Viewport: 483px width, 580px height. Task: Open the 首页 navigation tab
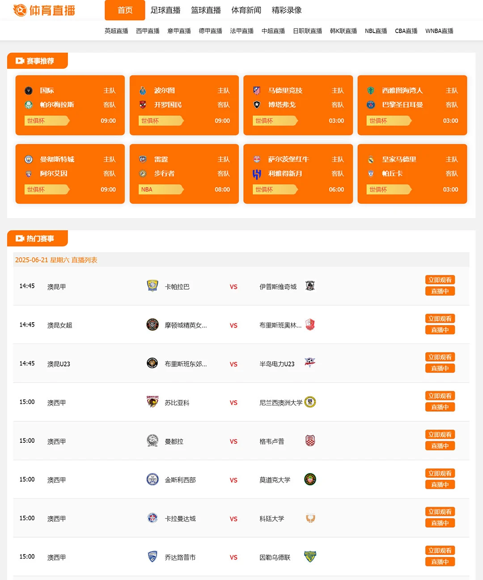(x=125, y=10)
